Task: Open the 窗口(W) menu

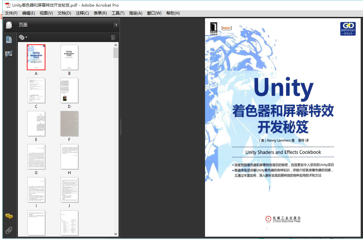Action: [154, 13]
